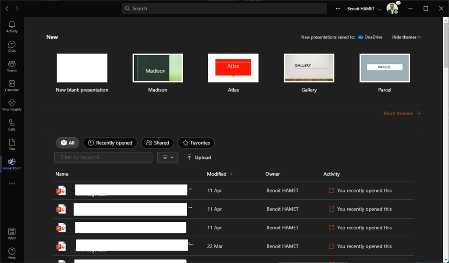
Task: Open Viva Insights from sidebar
Action: pyautogui.click(x=12, y=105)
